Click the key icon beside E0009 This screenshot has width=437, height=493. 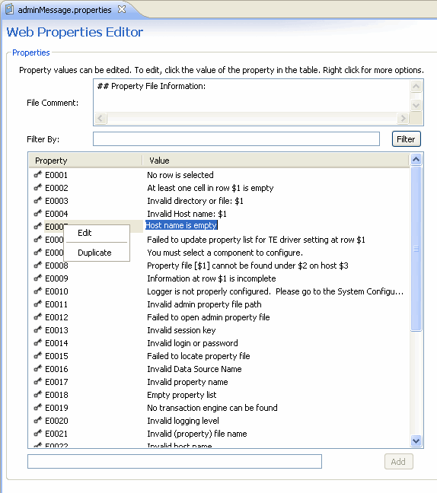[x=38, y=278]
